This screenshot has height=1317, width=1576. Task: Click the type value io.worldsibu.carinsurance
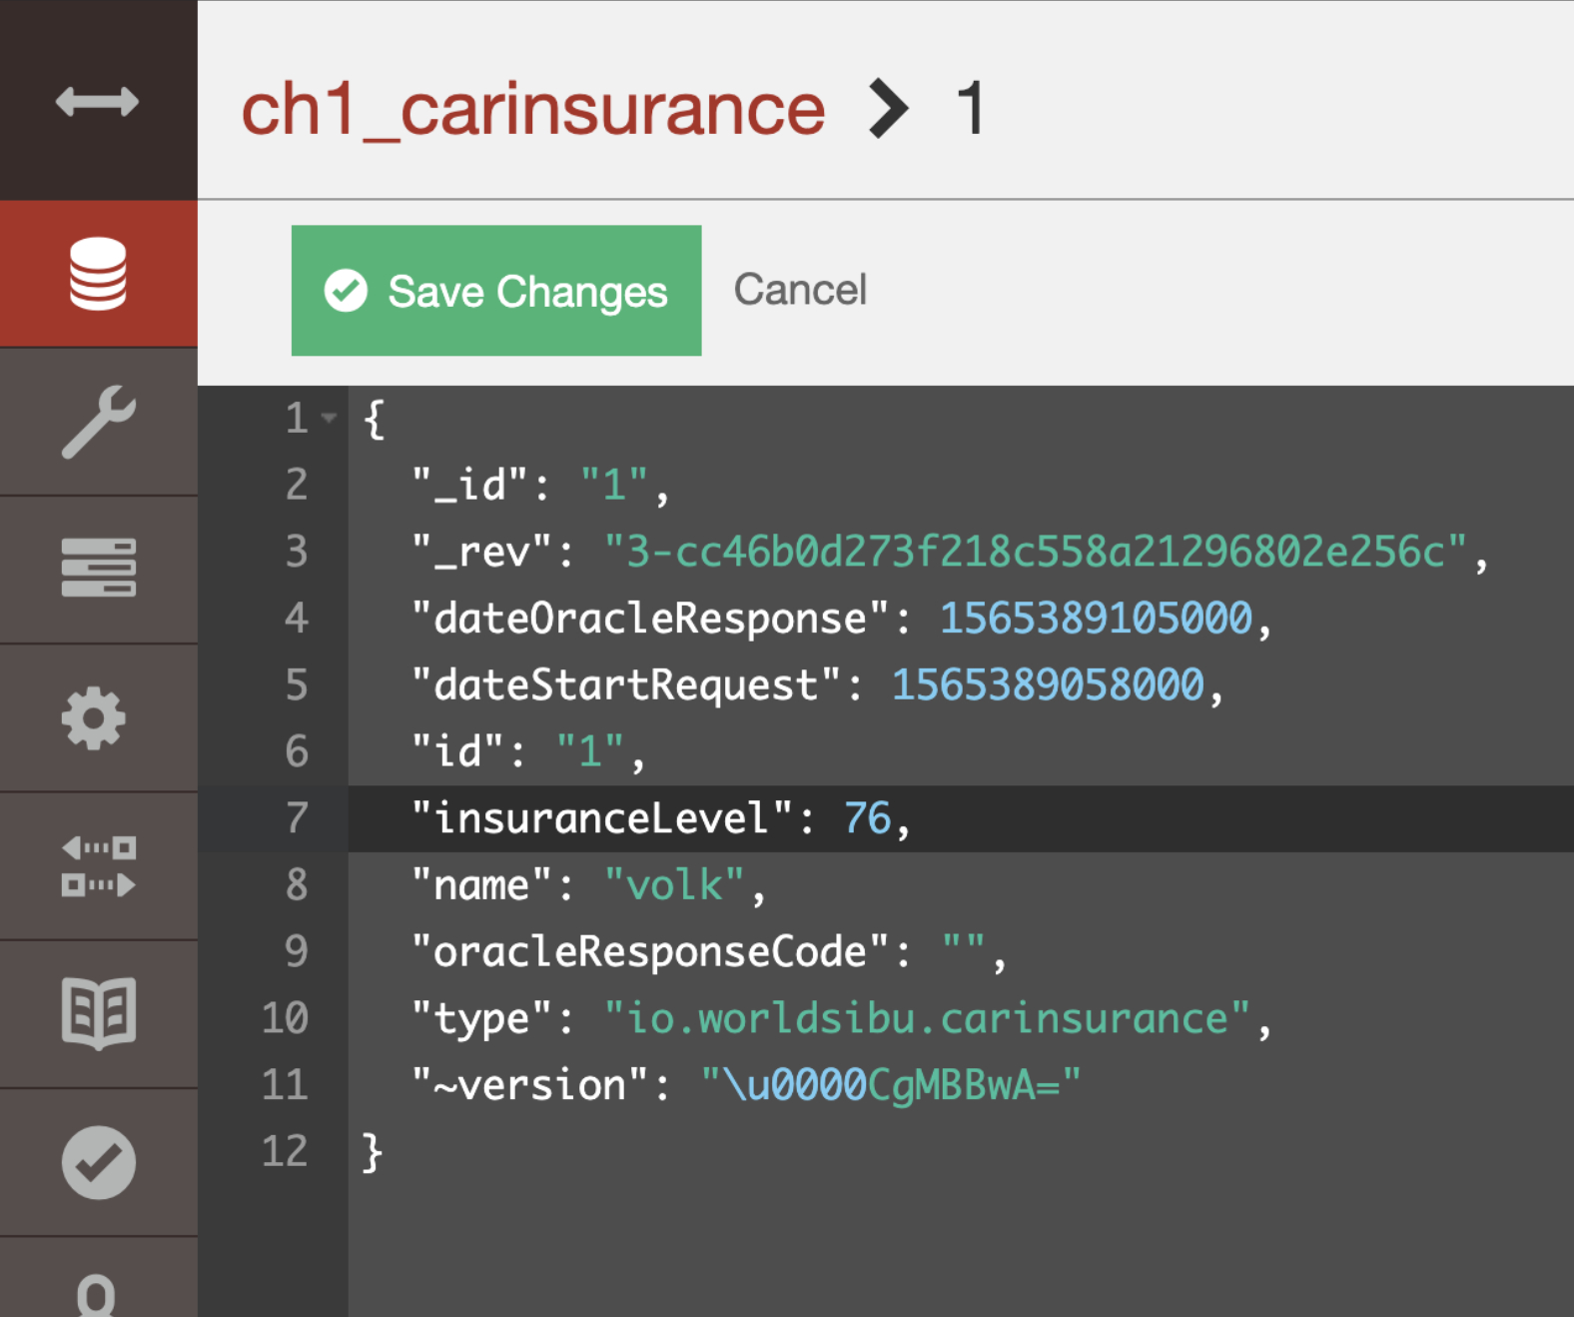point(927,1018)
